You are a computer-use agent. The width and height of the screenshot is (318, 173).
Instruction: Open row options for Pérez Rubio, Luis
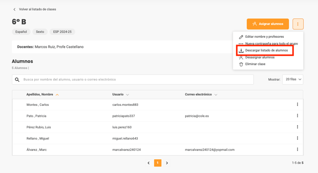(x=297, y=127)
